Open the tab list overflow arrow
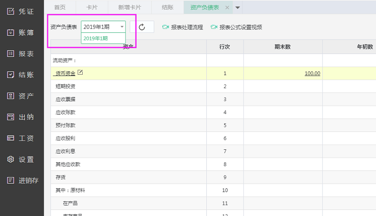 pyautogui.click(x=237, y=8)
